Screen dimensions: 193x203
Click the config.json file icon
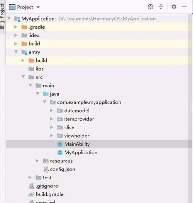pos(46,169)
